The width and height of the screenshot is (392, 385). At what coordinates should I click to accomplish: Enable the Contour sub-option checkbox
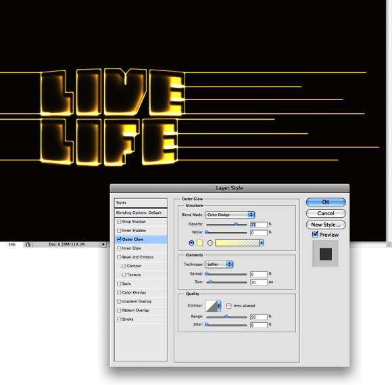pos(124,266)
